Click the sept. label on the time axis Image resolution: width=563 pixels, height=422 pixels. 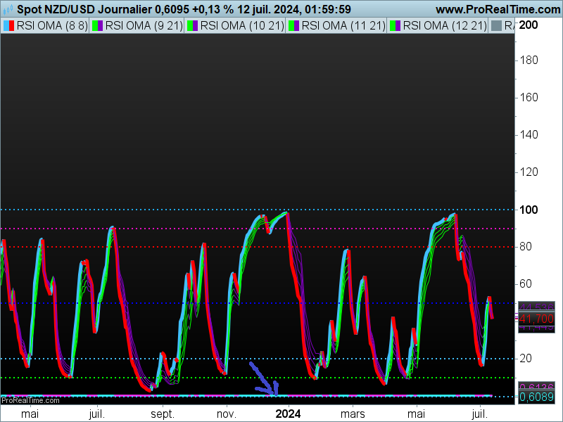(x=163, y=414)
